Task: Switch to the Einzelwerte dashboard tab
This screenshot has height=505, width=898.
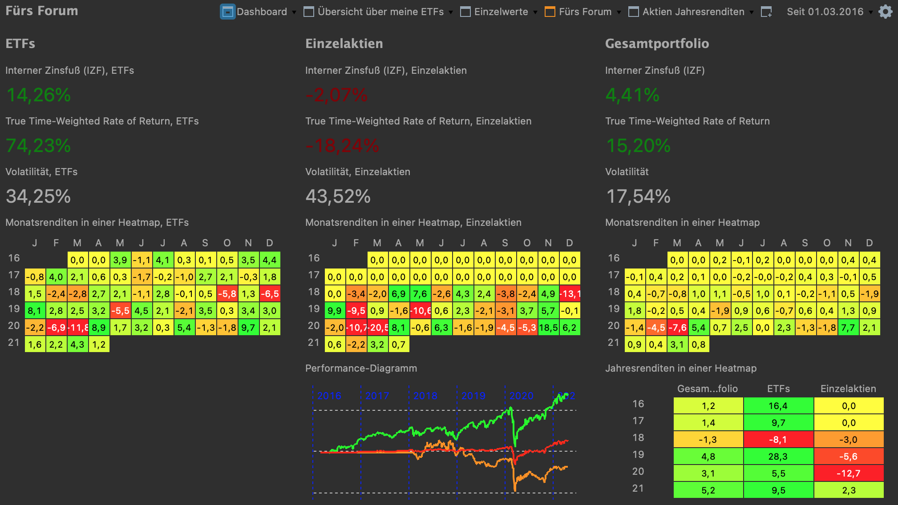Action: [501, 12]
